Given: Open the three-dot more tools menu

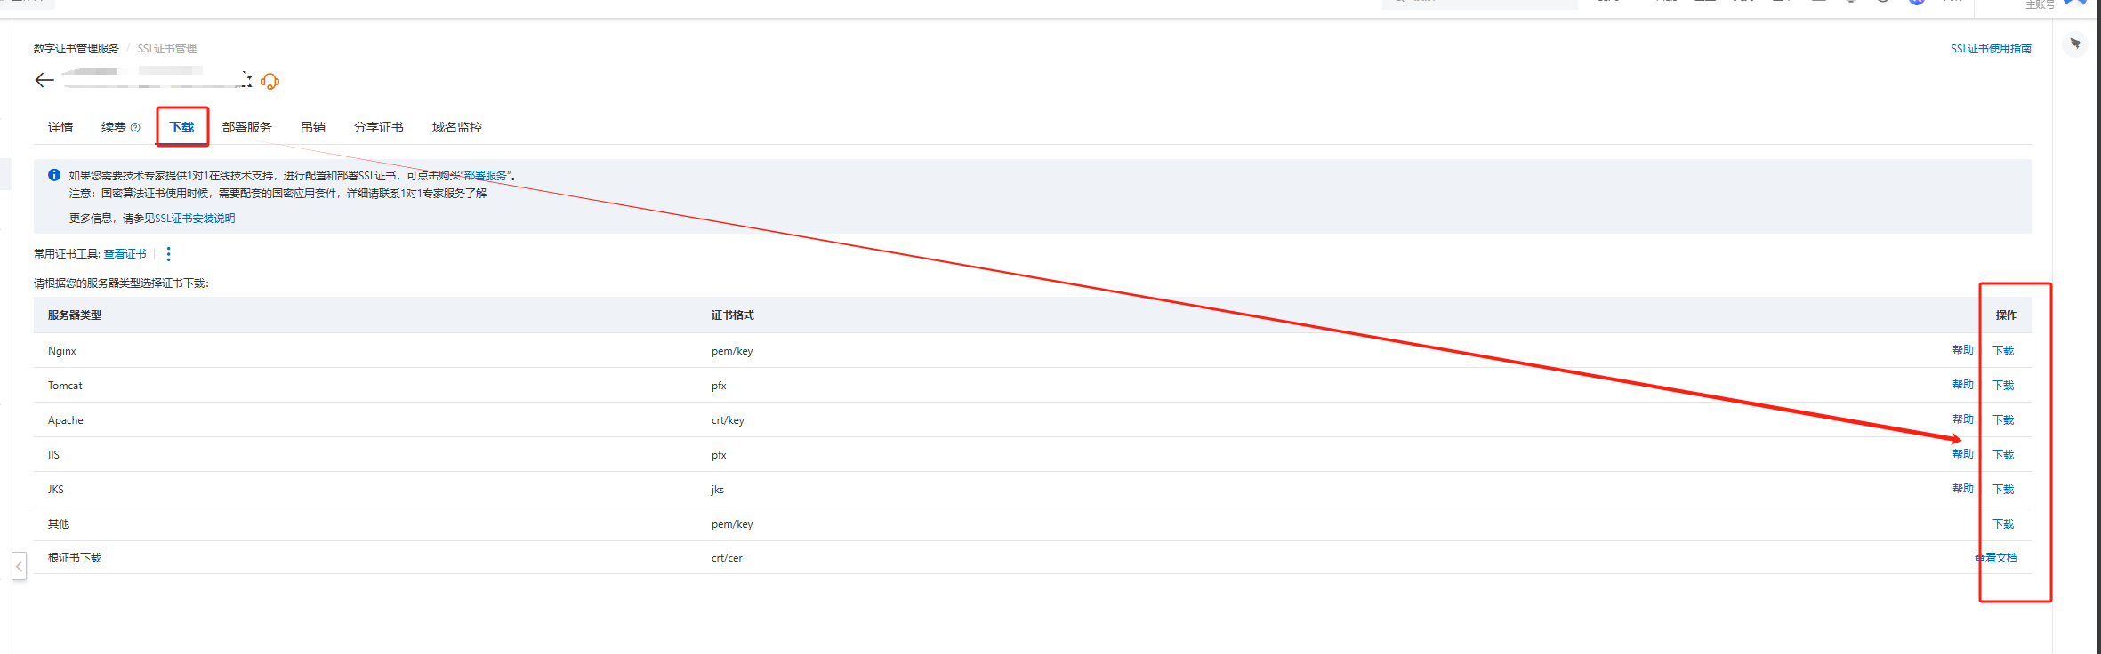Looking at the screenshot, I should coord(168,254).
